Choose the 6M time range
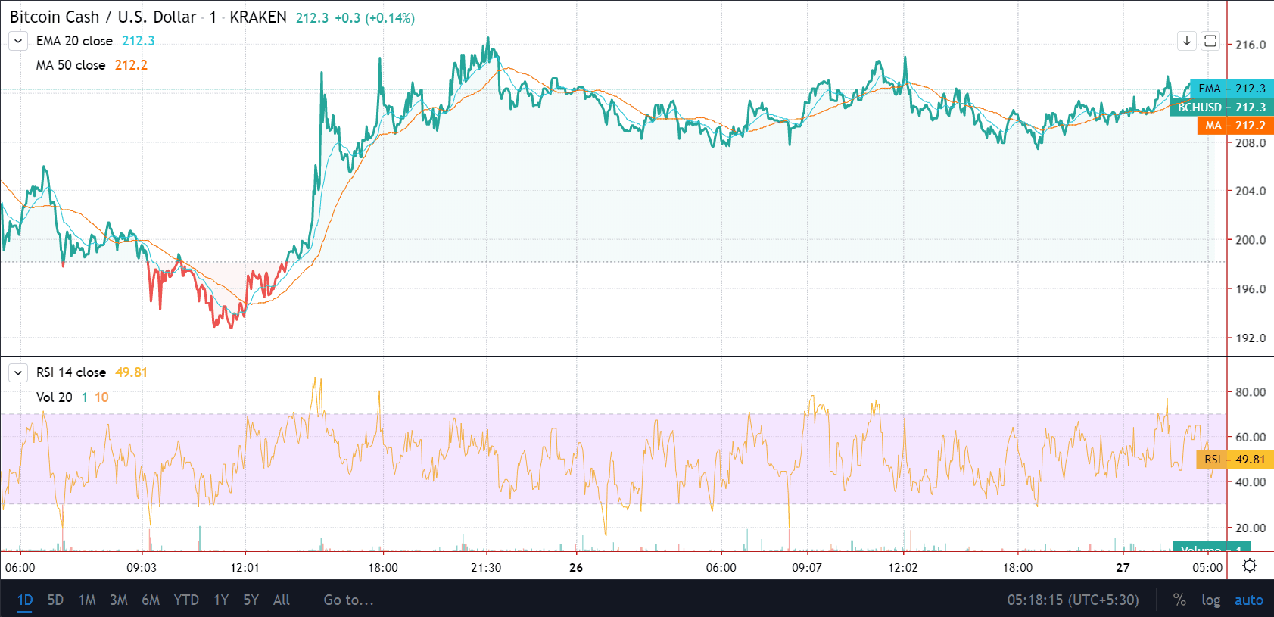The height and width of the screenshot is (617, 1274). coord(151,600)
